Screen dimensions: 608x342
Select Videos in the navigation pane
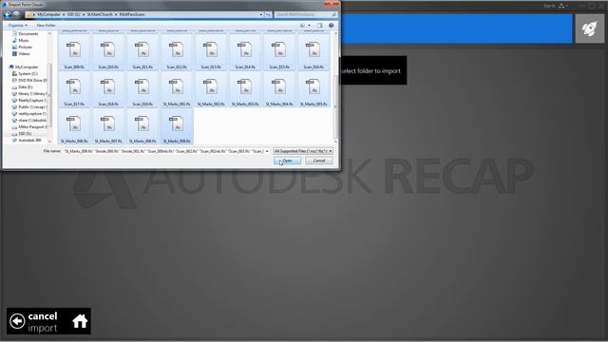coord(24,53)
